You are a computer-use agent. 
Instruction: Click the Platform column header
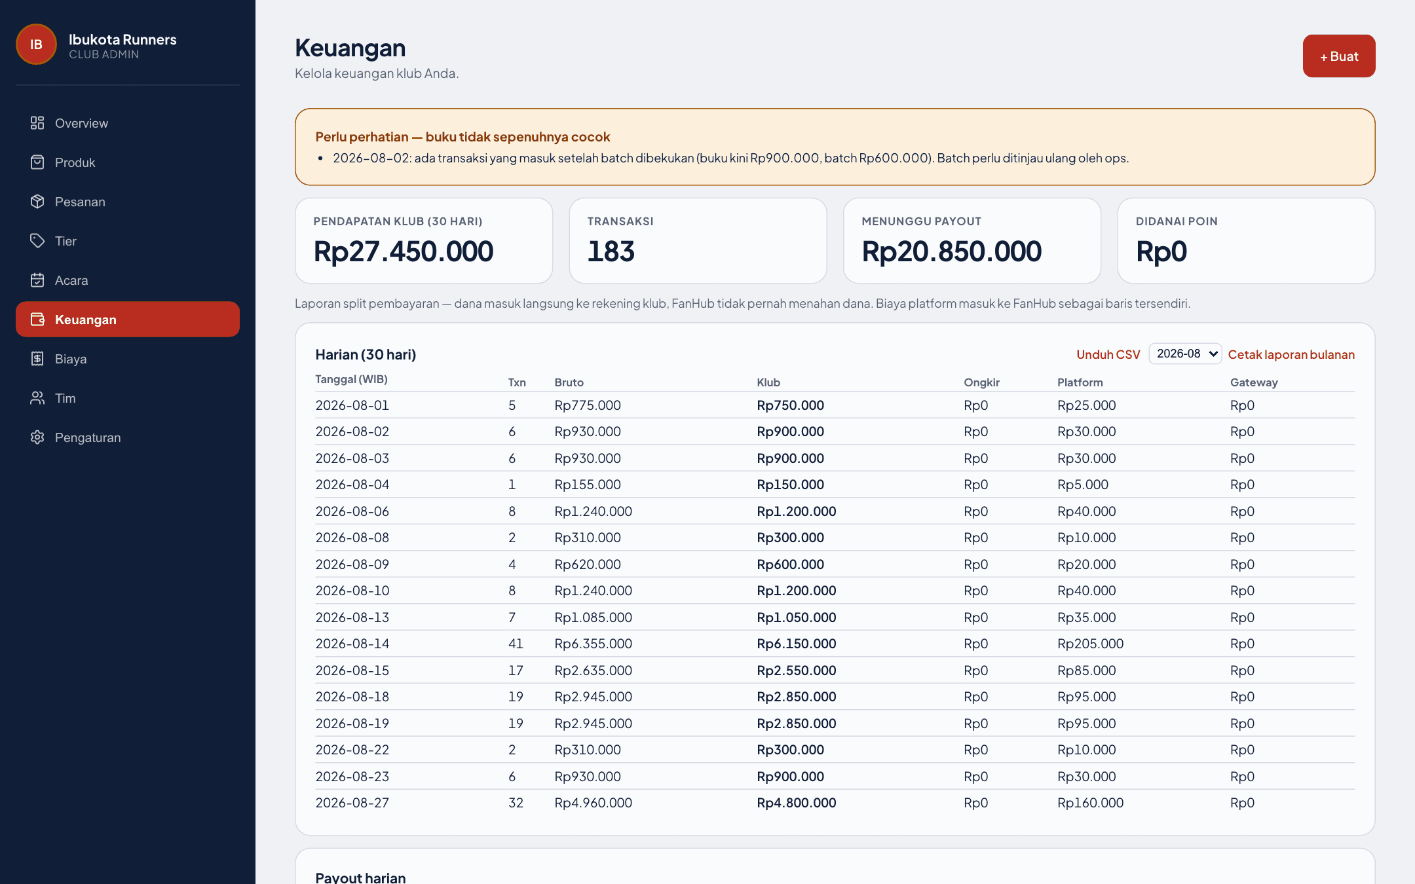pyautogui.click(x=1080, y=382)
